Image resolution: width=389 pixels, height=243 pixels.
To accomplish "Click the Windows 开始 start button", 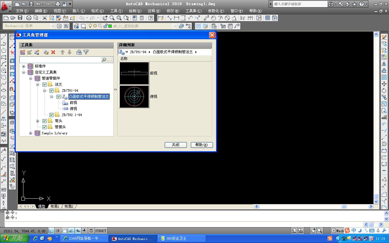I will click(x=14, y=238).
